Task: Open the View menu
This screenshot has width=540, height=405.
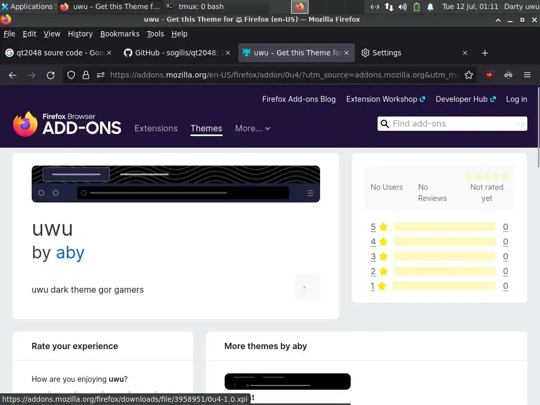Action: click(x=52, y=34)
